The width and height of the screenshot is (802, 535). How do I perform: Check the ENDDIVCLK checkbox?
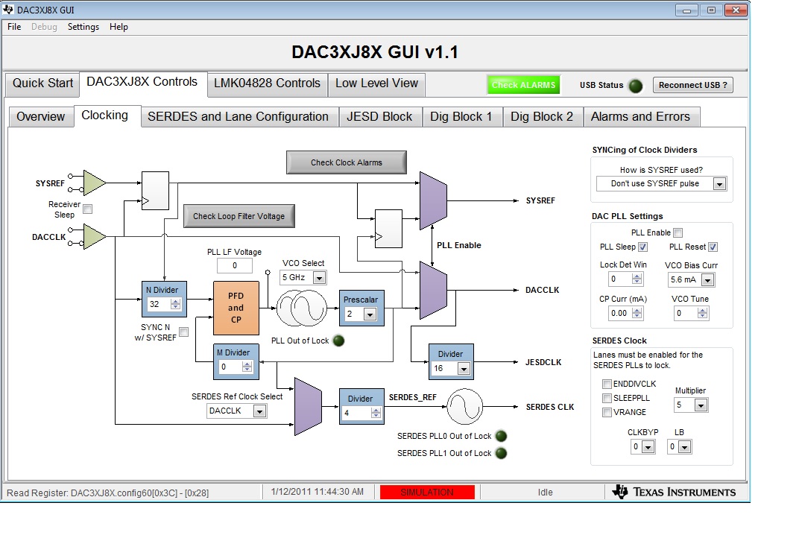pos(607,384)
